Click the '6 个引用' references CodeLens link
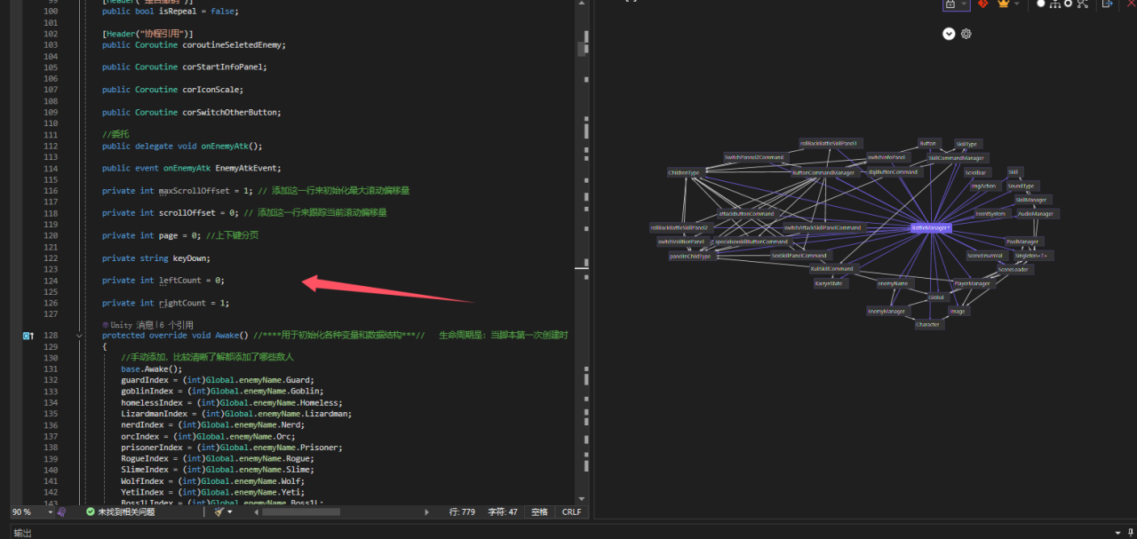The image size is (1137, 539). 177,325
